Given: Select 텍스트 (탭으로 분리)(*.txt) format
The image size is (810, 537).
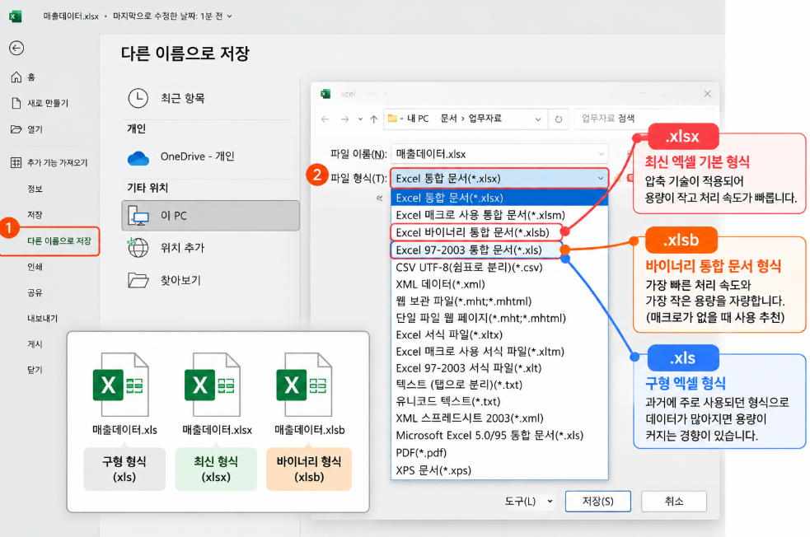Looking at the screenshot, I should tap(499, 385).
